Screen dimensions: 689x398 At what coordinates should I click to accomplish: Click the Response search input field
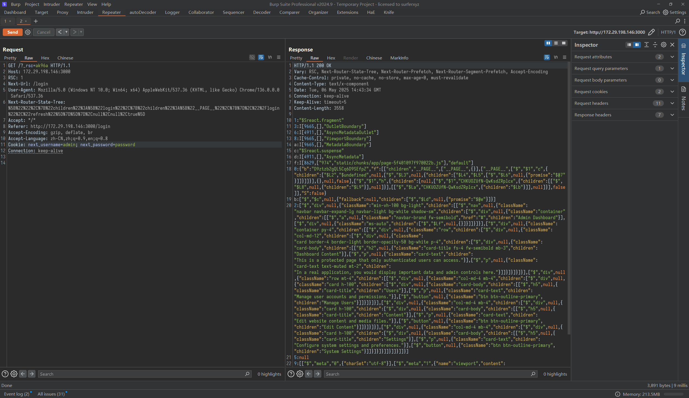click(430, 374)
